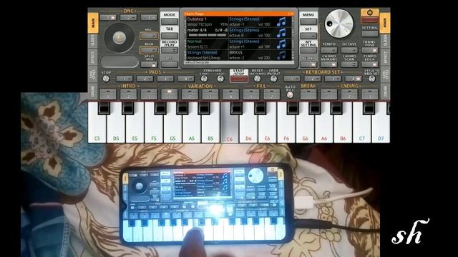Open 'Keyboard Set Library' entry on the display
This screenshot has width=458, height=257.
203,58
